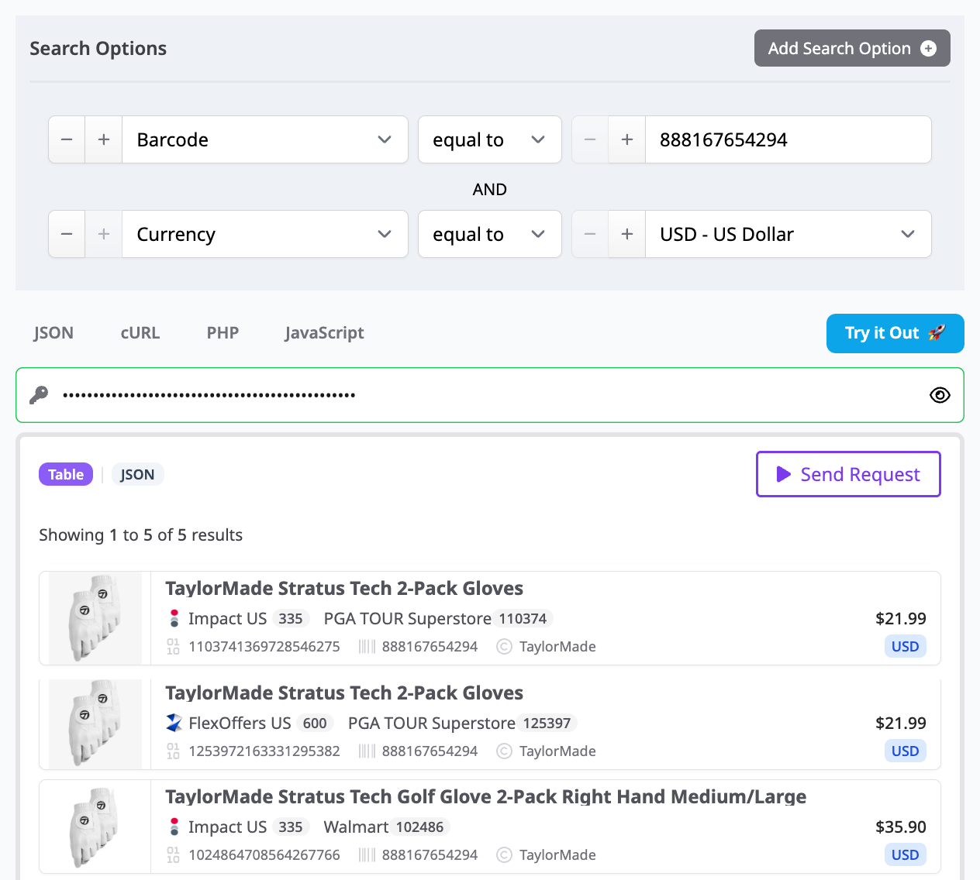Click barcode icon in FlexOffers result row
This screenshot has width=980, height=880.
tap(367, 751)
